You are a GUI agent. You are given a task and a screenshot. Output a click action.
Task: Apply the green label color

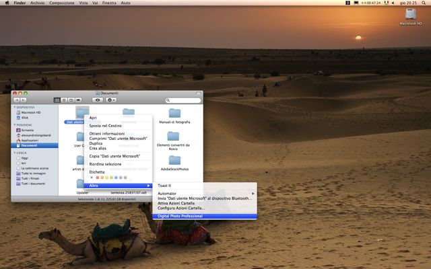click(x=111, y=178)
